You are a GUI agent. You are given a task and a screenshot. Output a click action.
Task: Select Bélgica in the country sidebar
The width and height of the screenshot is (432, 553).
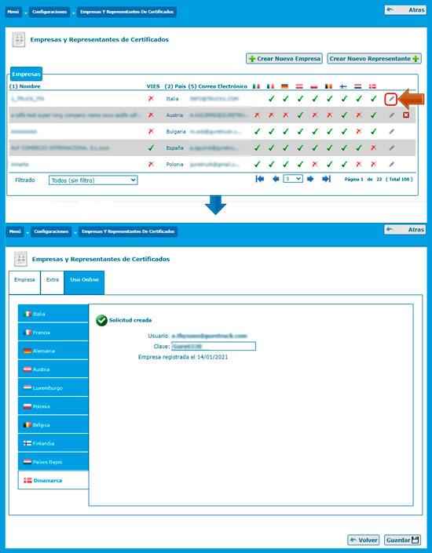(x=53, y=424)
